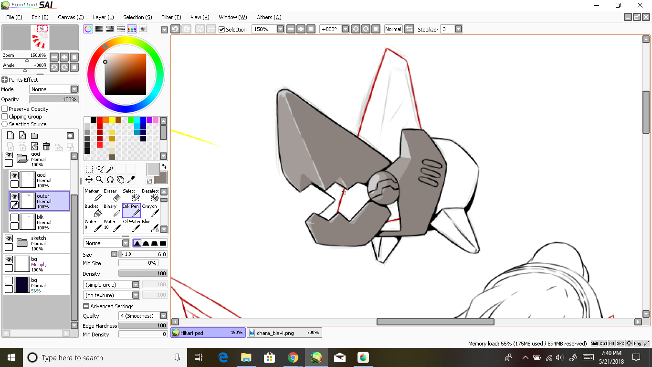Toggle the color wheel panel
The image size is (652, 367).
click(88, 29)
